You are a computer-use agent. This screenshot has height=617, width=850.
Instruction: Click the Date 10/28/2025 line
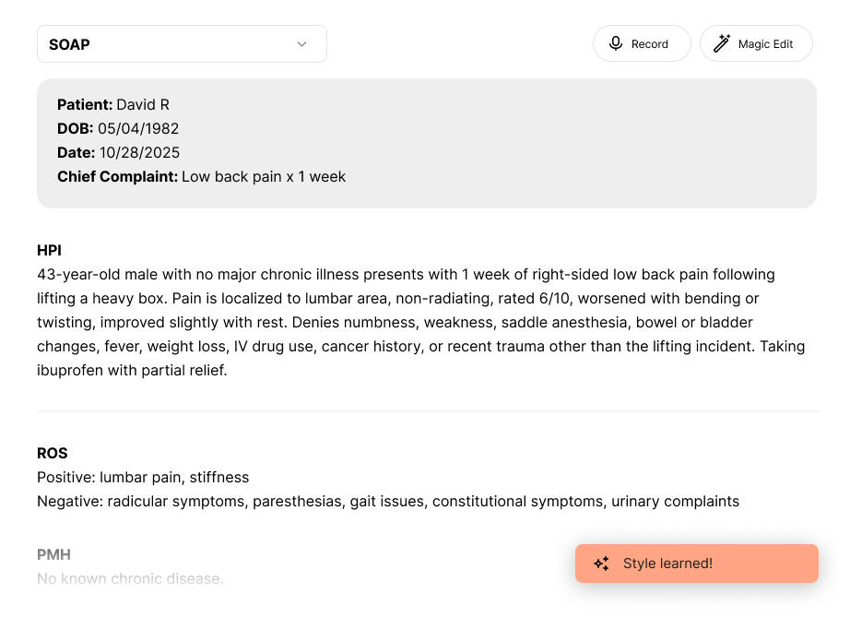118,153
